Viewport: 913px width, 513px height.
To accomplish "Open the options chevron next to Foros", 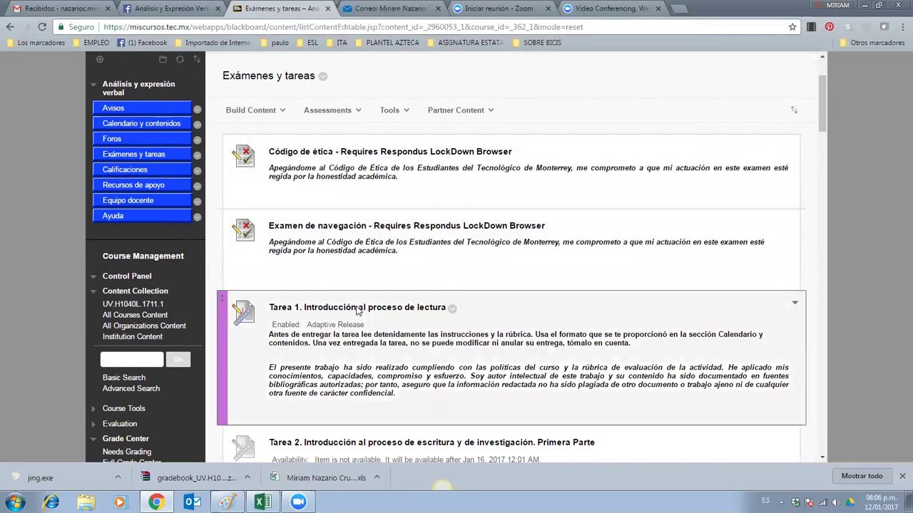I will point(197,140).
